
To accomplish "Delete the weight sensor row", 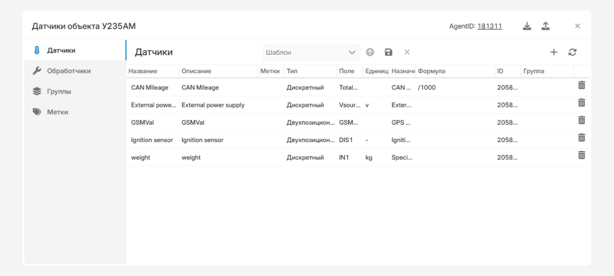I will [x=582, y=155].
